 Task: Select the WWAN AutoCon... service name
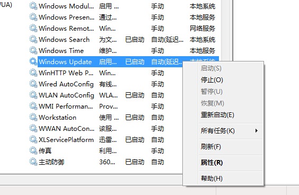pos(66,128)
